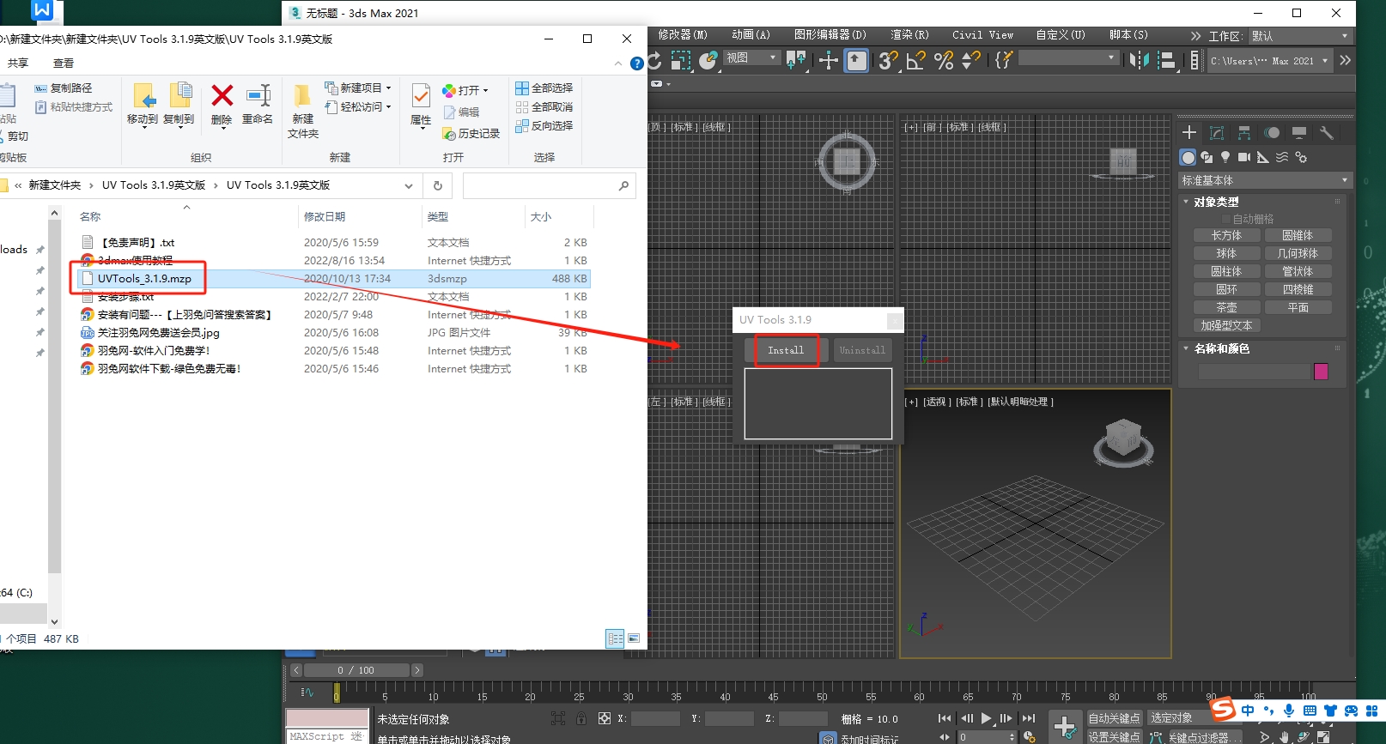Select the UVTools_3.1.9.mzp file

click(144, 279)
